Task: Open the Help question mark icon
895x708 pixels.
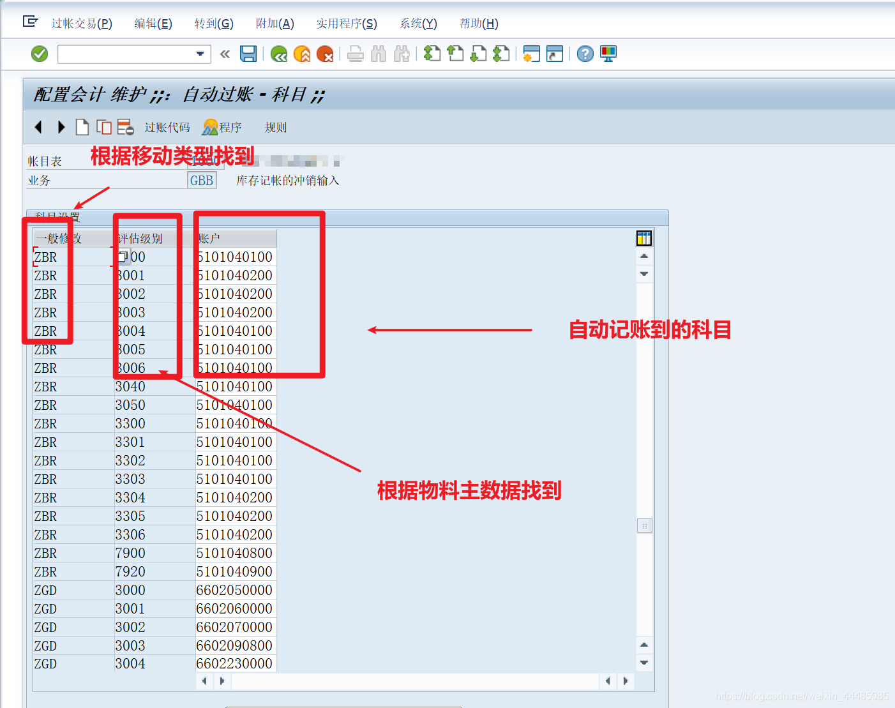Action: 585,54
